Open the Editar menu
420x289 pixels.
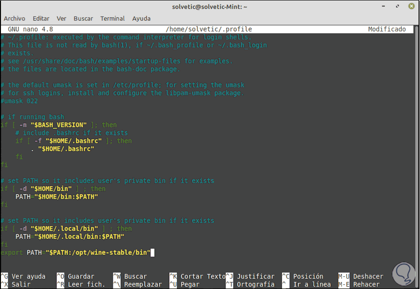[x=41, y=18]
